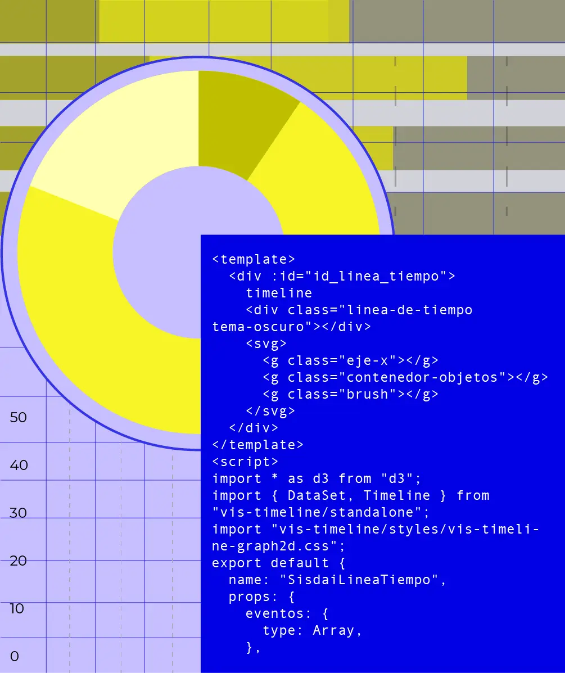Select the word timeline in the code
Screen dimensions: 565x673
click(279, 293)
